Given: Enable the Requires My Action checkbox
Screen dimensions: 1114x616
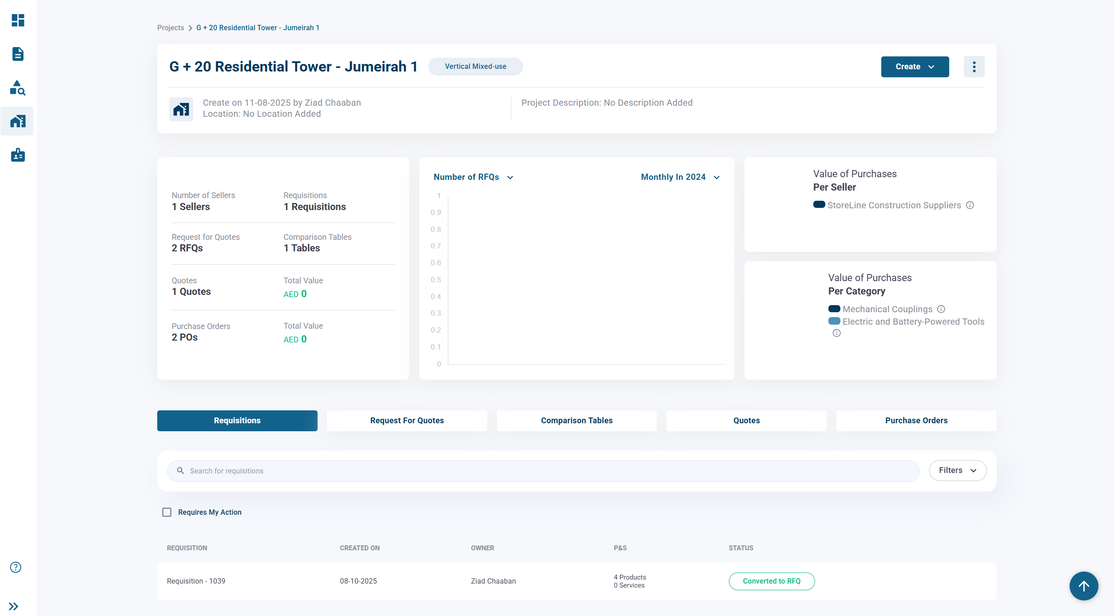Looking at the screenshot, I should [x=167, y=512].
